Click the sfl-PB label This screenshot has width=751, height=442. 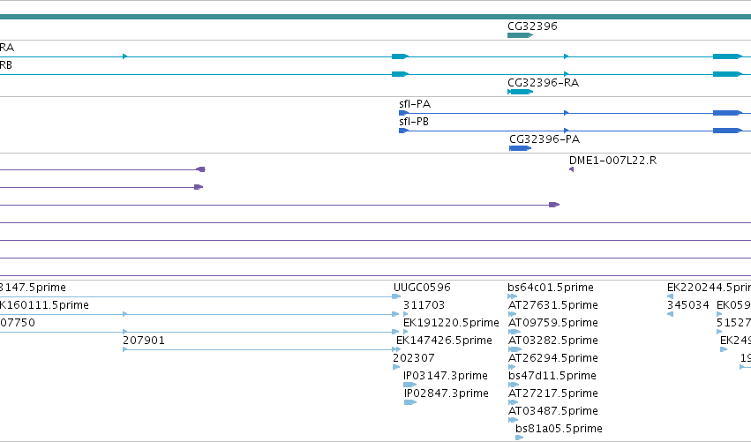pyautogui.click(x=414, y=122)
